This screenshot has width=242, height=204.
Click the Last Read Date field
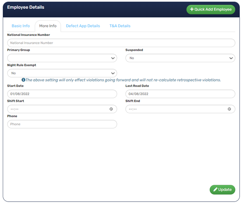(180, 94)
